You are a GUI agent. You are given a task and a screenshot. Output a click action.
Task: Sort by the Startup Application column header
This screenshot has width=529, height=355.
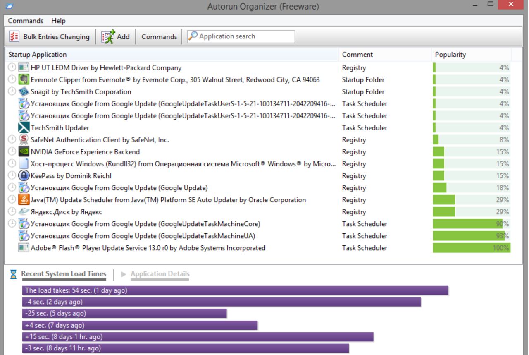click(38, 55)
